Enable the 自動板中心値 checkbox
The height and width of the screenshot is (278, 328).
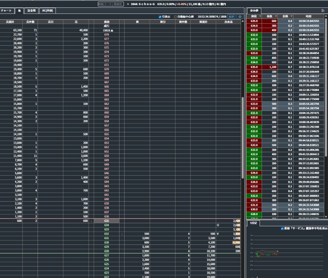tap(175, 17)
